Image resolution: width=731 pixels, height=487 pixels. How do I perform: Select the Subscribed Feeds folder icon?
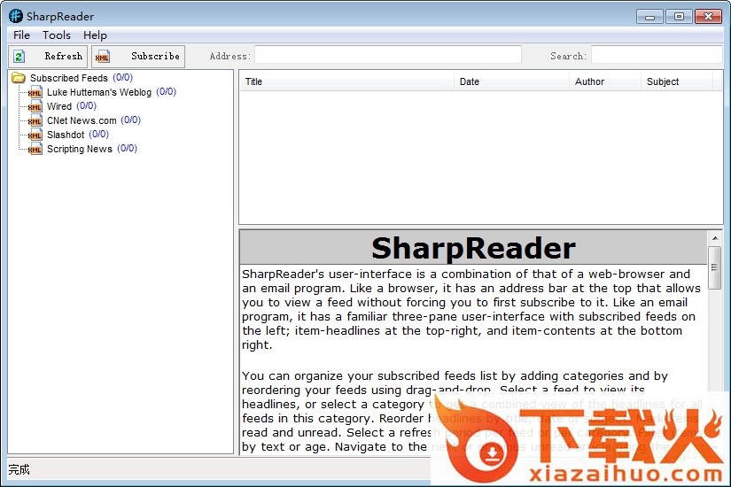(x=19, y=77)
